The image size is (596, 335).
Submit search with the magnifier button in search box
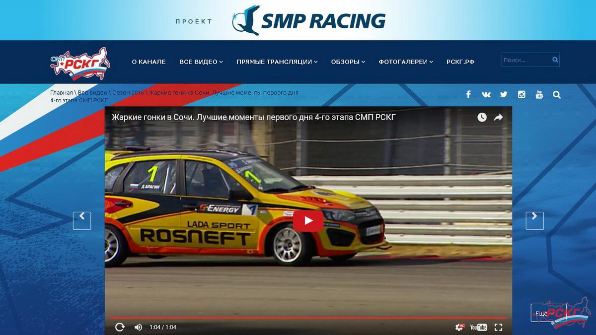pyautogui.click(x=555, y=60)
